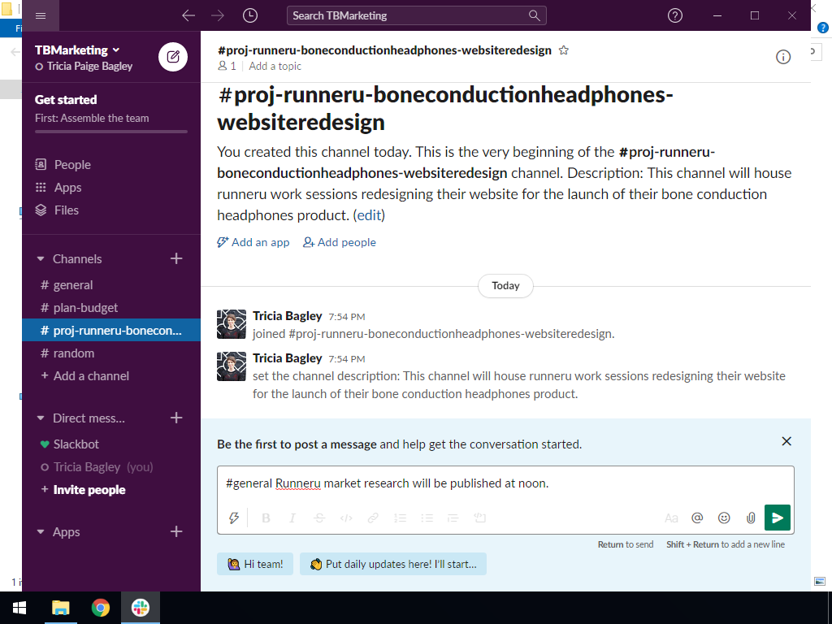Click Slack icon in taskbar
This screenshot has height=624, width=832.
141,608
